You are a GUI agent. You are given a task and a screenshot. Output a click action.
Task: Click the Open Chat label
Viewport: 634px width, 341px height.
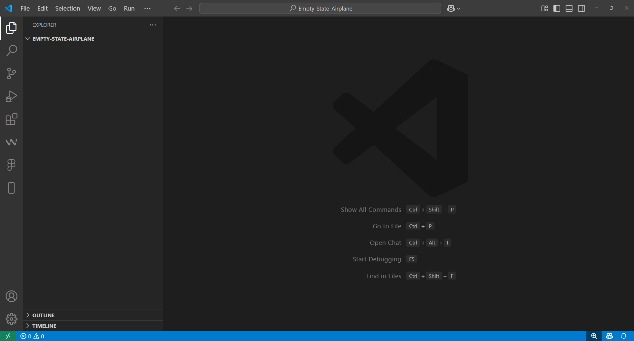pyautogui.click(x=386, y=243)
